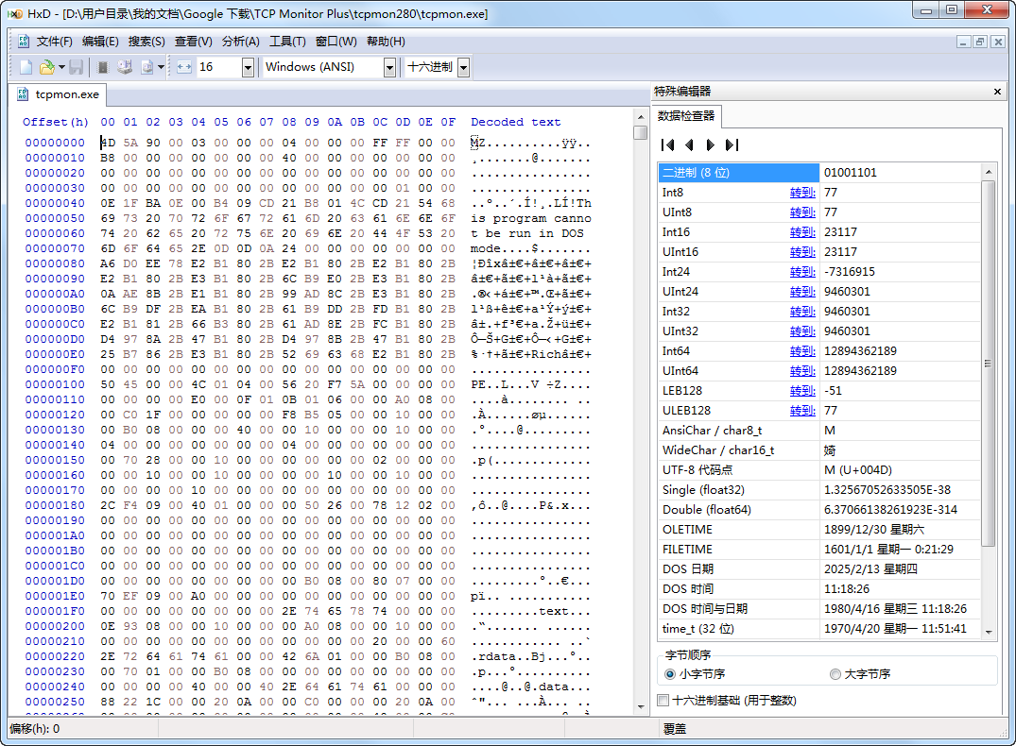The image size is (1016, 746).
Task: Click the Open disk image icon
Action: (x=146, y=67)
